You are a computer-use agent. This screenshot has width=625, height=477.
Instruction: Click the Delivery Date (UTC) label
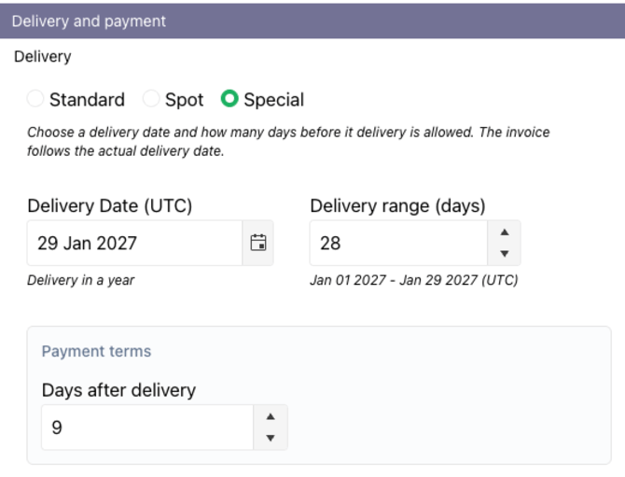pos(110,206)
